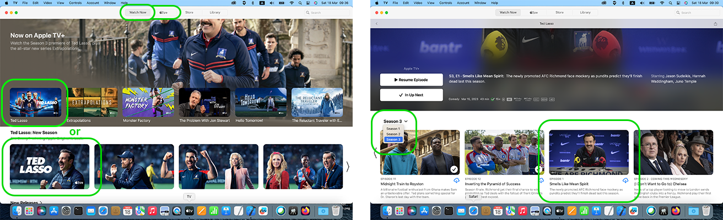
Task: Open Inverting the Pyramid of Success thumbnail
Action: [504, 152]
